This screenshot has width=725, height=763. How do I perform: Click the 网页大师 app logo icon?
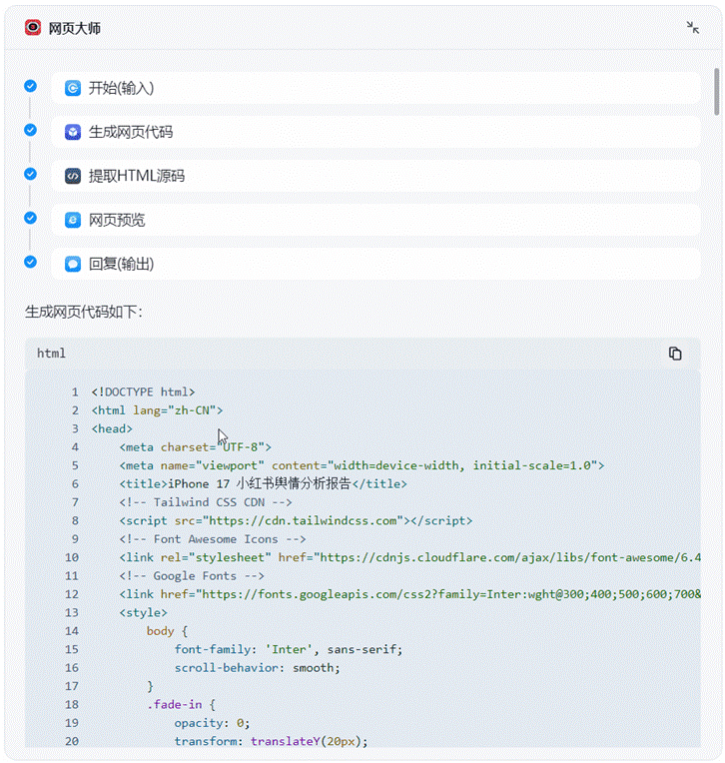coord(33,28)
